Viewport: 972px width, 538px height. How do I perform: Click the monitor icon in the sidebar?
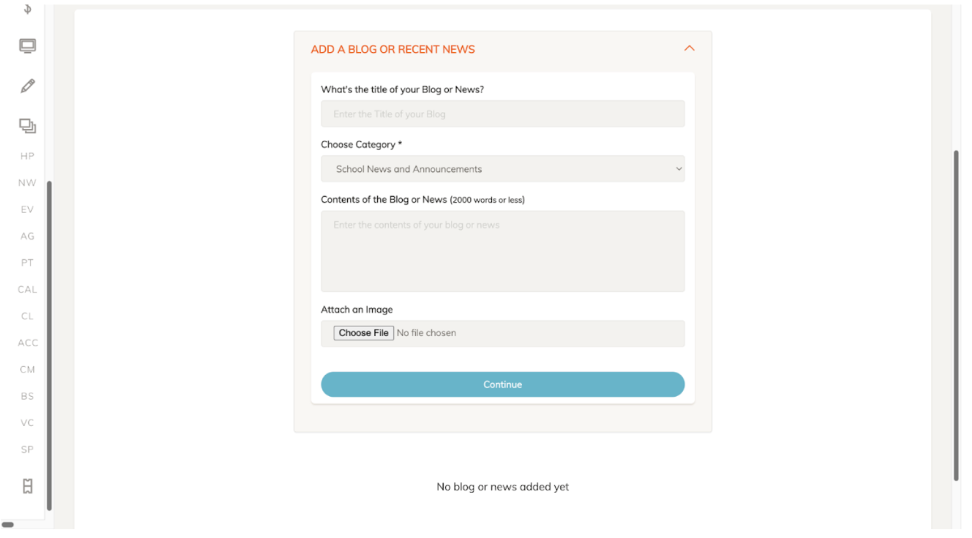tap(27, 46)
